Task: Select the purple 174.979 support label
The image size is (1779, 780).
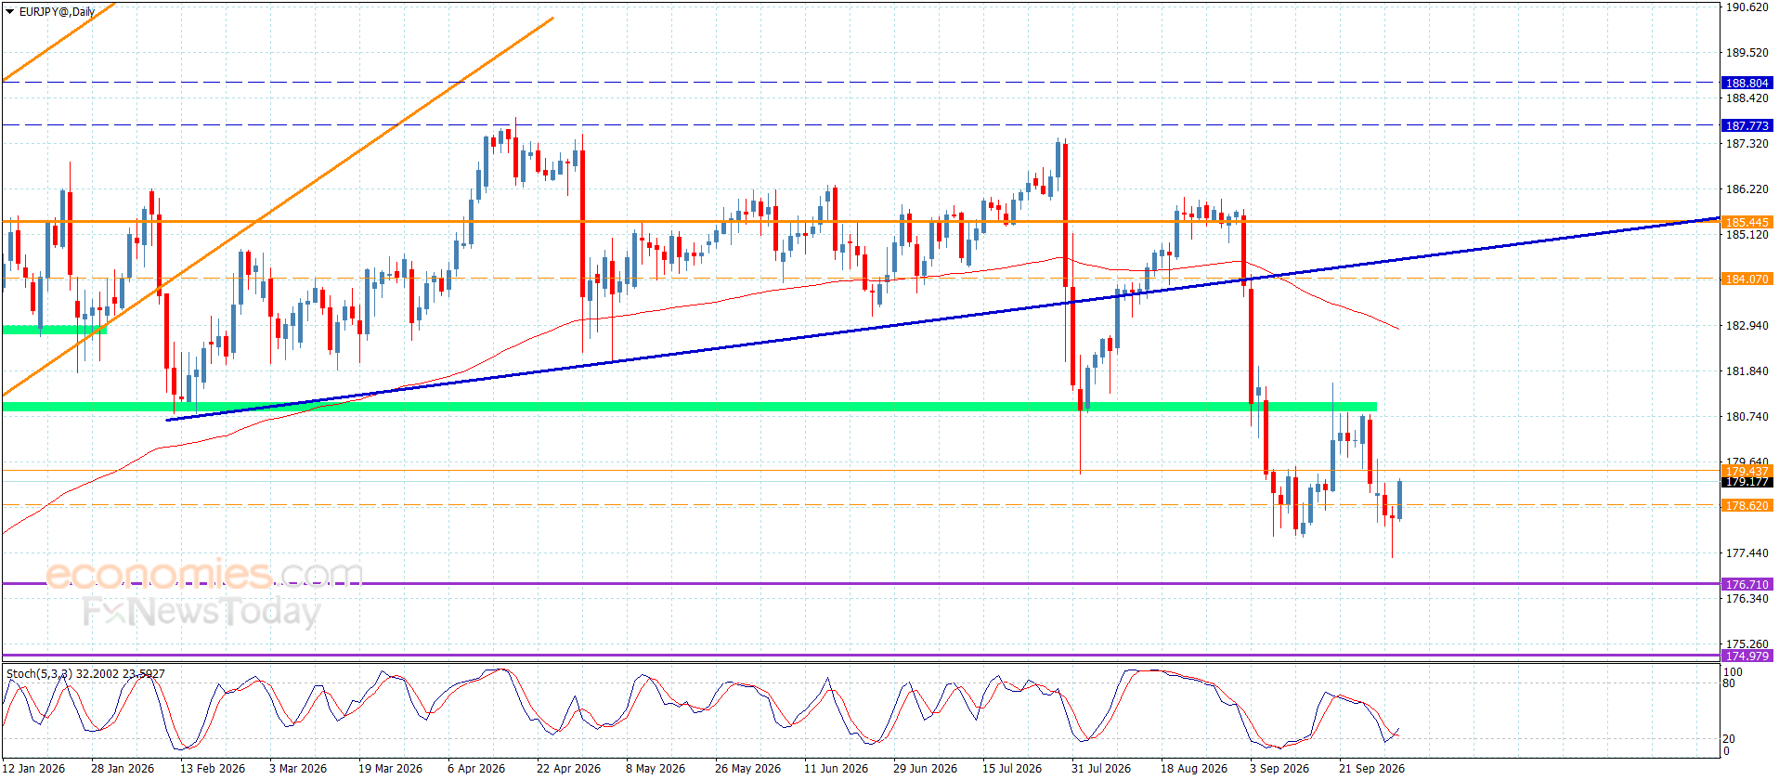Action: click(x=1747, y=656)
